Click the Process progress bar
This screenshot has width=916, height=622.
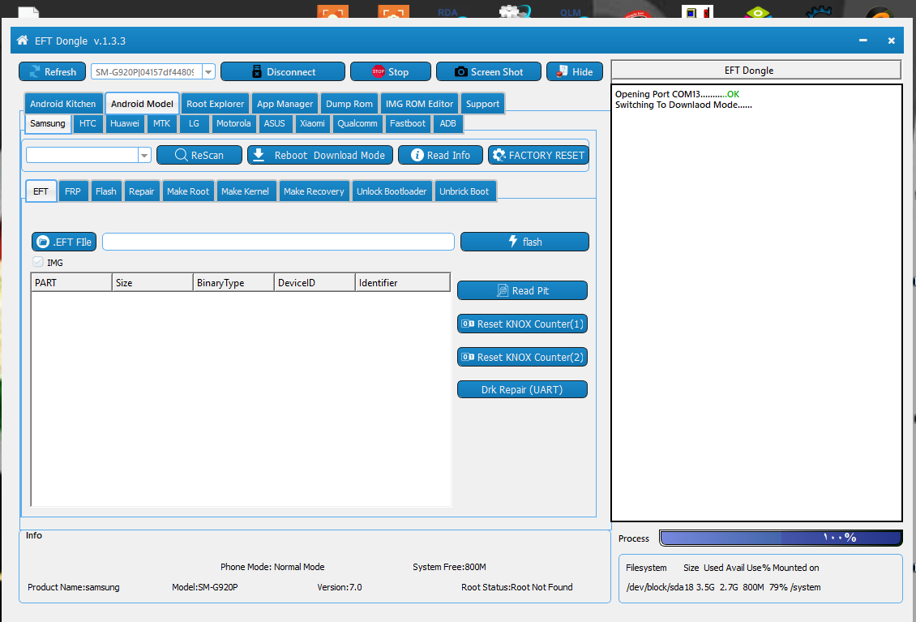781,537
